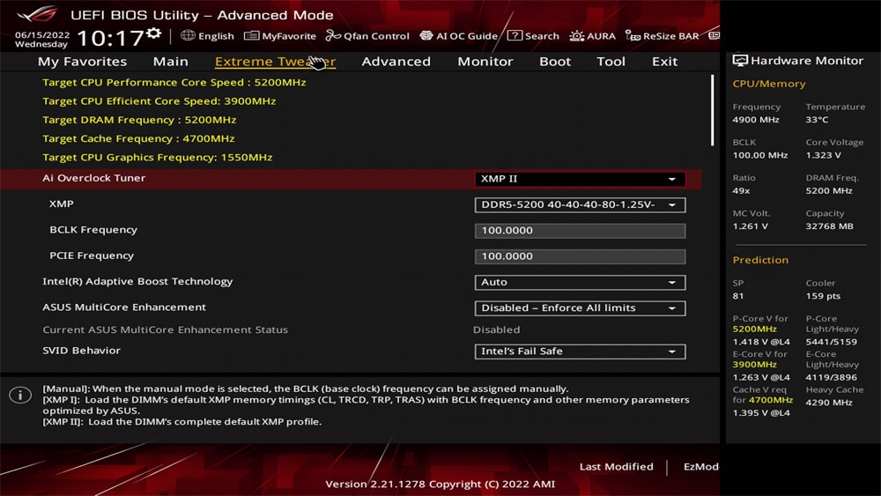
Task: Switch to the Boot tab
Action: pos(555,61)
